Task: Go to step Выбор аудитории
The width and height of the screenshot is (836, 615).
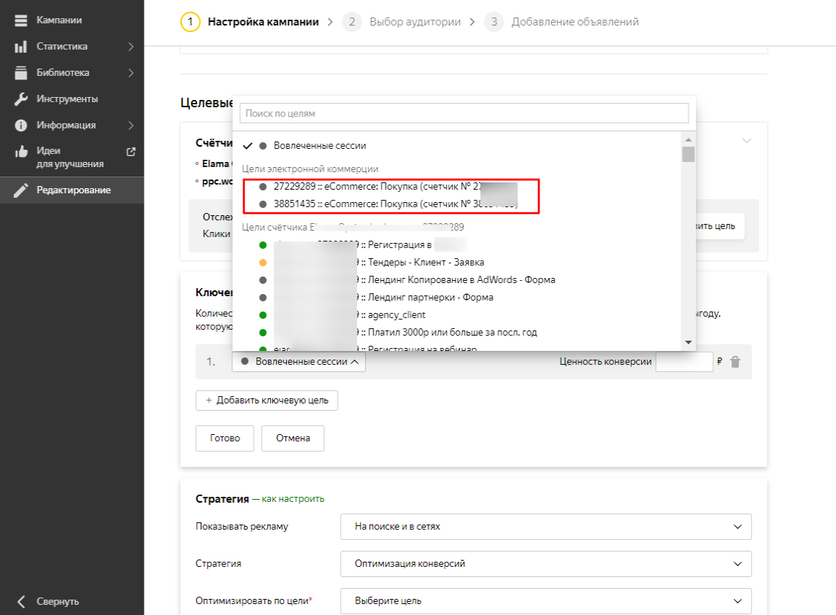Action: point(415,22)
